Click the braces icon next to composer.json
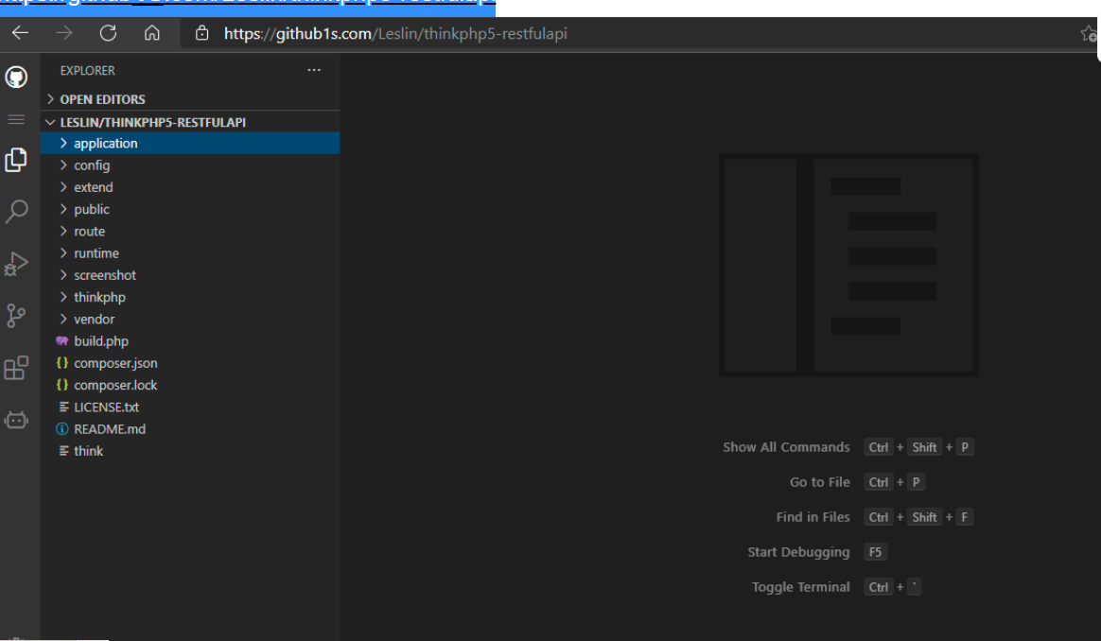 (x=61, y=363)
